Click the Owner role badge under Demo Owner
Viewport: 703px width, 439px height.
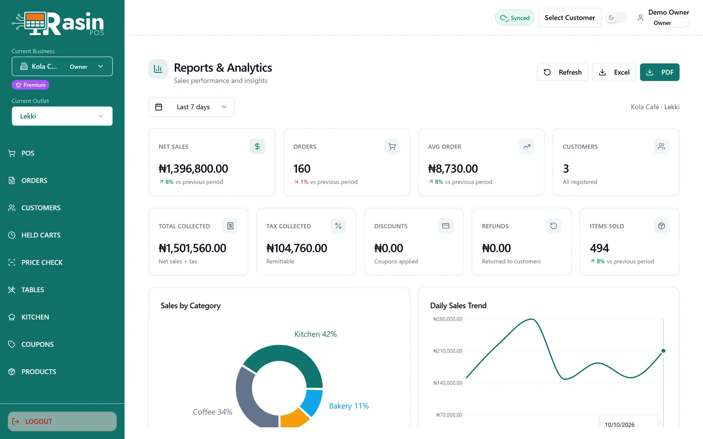[668, 23]
